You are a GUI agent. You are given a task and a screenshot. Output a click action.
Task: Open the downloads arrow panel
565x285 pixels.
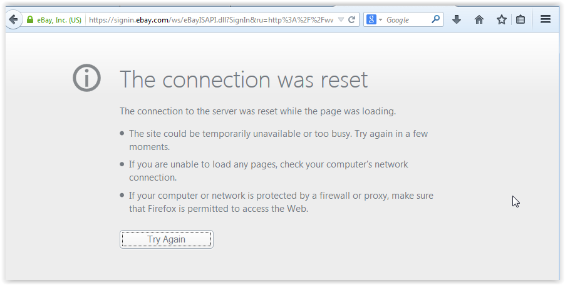(457, 19)
